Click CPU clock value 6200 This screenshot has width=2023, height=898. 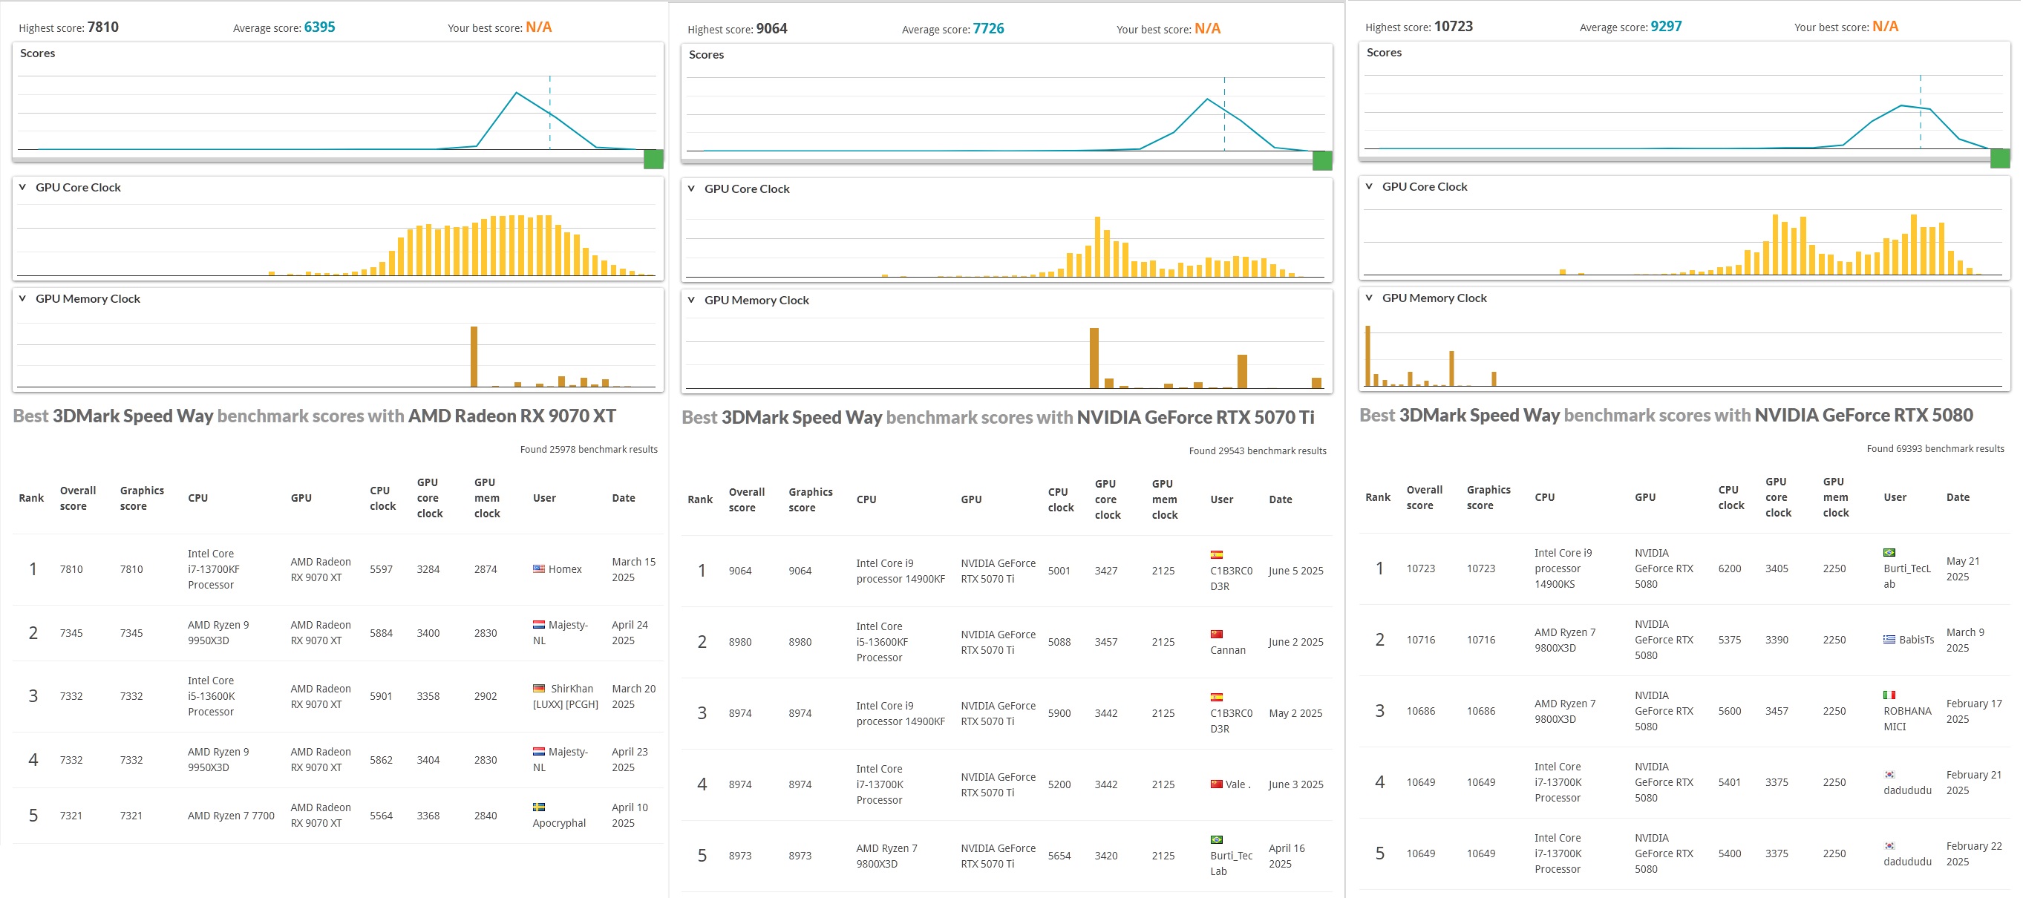(x=1729, y=568)
